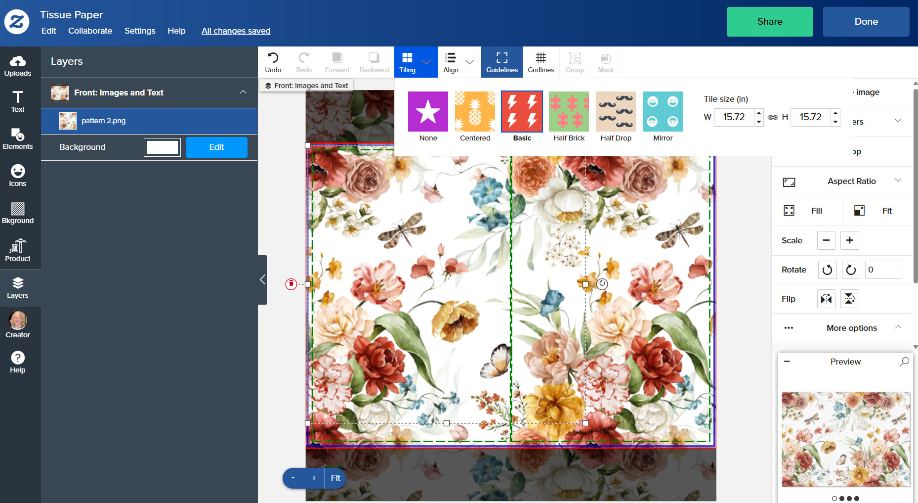
Task: Click the tile width input field
Action: pyautogui.click(x=734, y=117)
